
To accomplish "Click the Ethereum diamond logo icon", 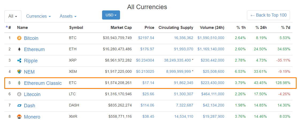I will click(x=19, y=49).
